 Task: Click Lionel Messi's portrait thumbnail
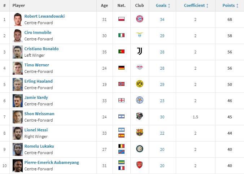[x=18, y=133]
